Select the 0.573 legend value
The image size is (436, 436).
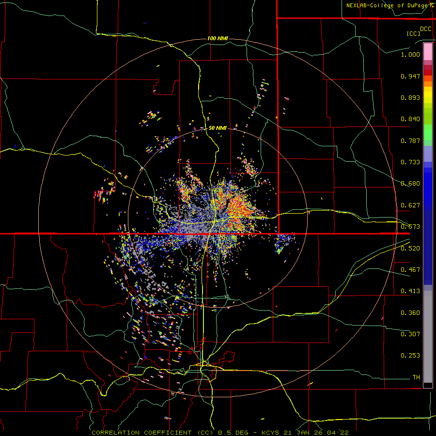coord(410,227)
